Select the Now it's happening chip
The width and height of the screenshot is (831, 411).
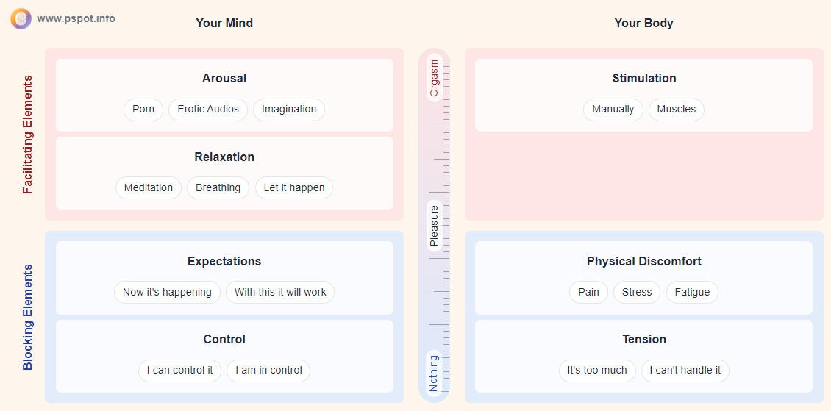coord(167,293)
